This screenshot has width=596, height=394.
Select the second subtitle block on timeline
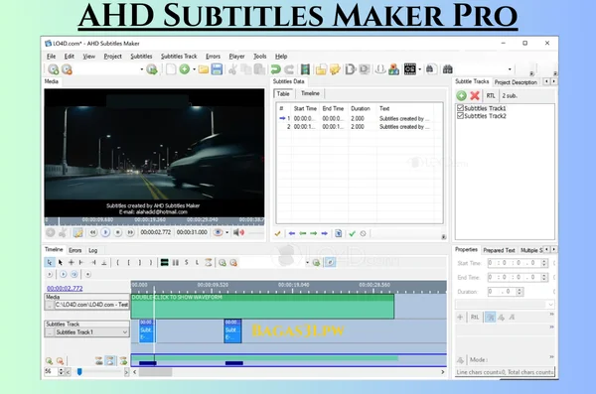(x=232, y=330)
